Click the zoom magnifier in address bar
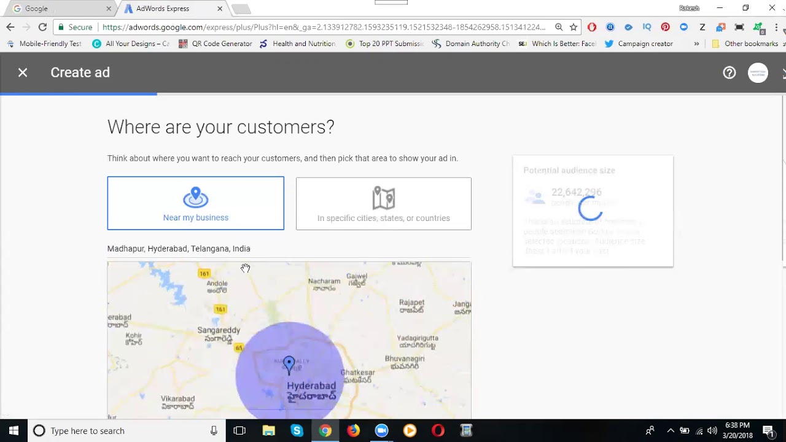786x442 pixels. coord(559,27)
